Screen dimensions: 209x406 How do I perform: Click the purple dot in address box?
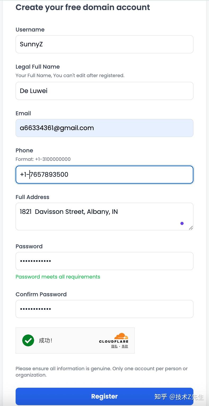[x=182, y=223]
